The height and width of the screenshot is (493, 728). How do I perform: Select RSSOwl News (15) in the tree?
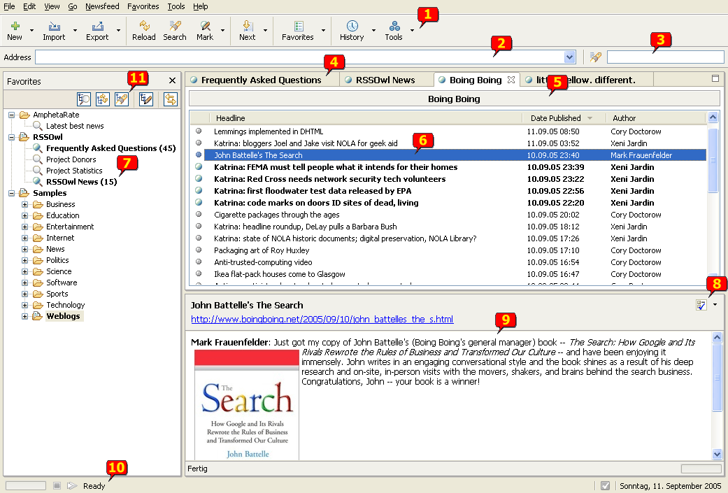click(81, 182)
